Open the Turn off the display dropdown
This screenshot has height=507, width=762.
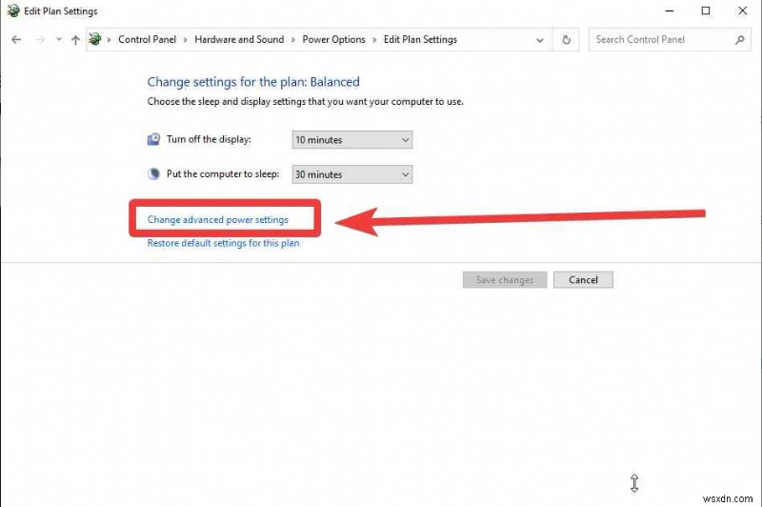[x=352, y=140]
